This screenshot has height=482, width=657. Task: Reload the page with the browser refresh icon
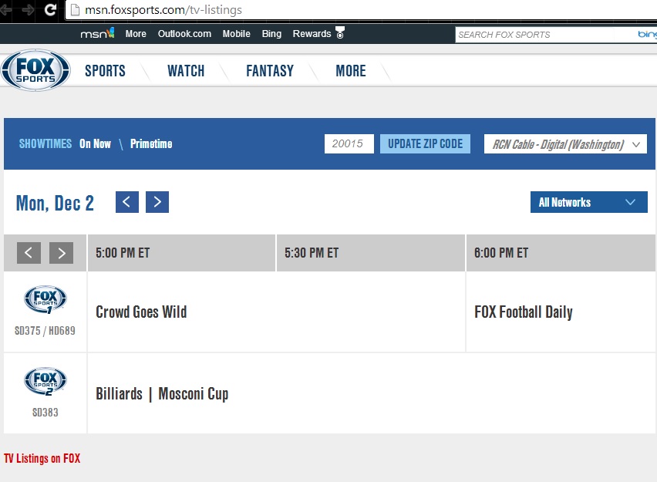(50, 10)
